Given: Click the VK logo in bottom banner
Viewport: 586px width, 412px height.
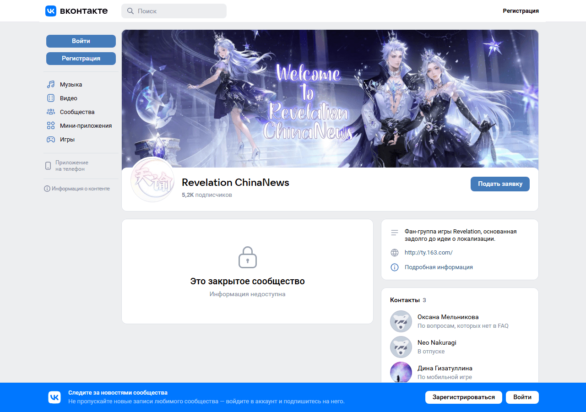Looking at the screenshot, I should [54, 397].
